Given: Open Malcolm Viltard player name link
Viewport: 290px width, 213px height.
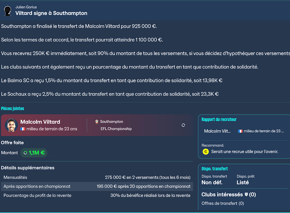Looking at the screenshot, I should 40,122.
